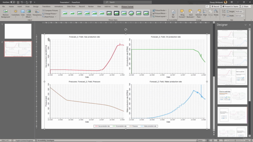Open the Change Picture dropdown
The image size is (253, 142).
click(50, 13)
